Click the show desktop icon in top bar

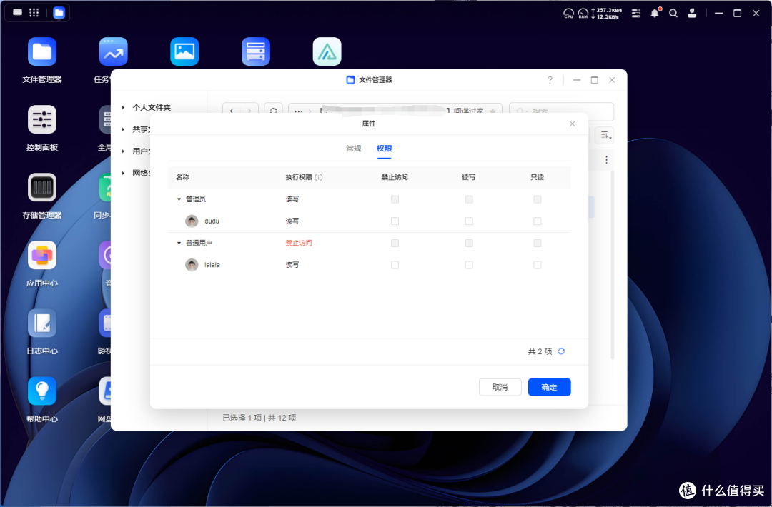17,13
